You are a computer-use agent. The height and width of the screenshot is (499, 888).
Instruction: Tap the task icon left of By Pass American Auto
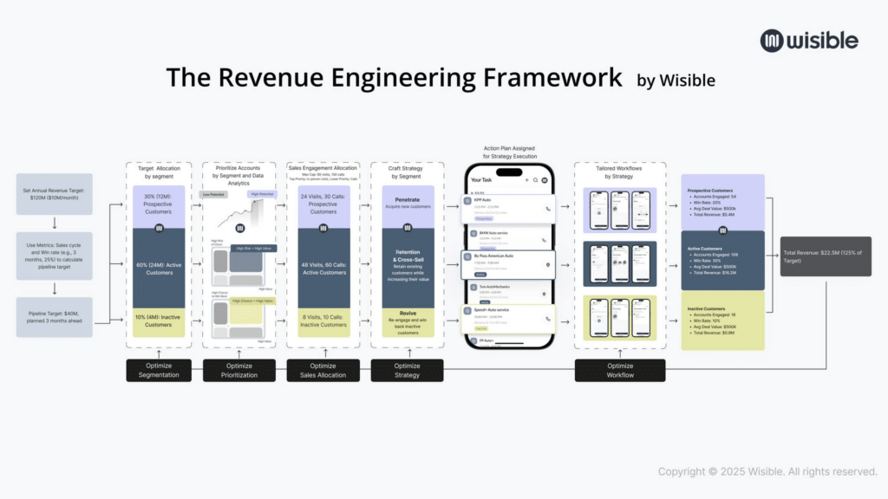(x=467, y=256)
